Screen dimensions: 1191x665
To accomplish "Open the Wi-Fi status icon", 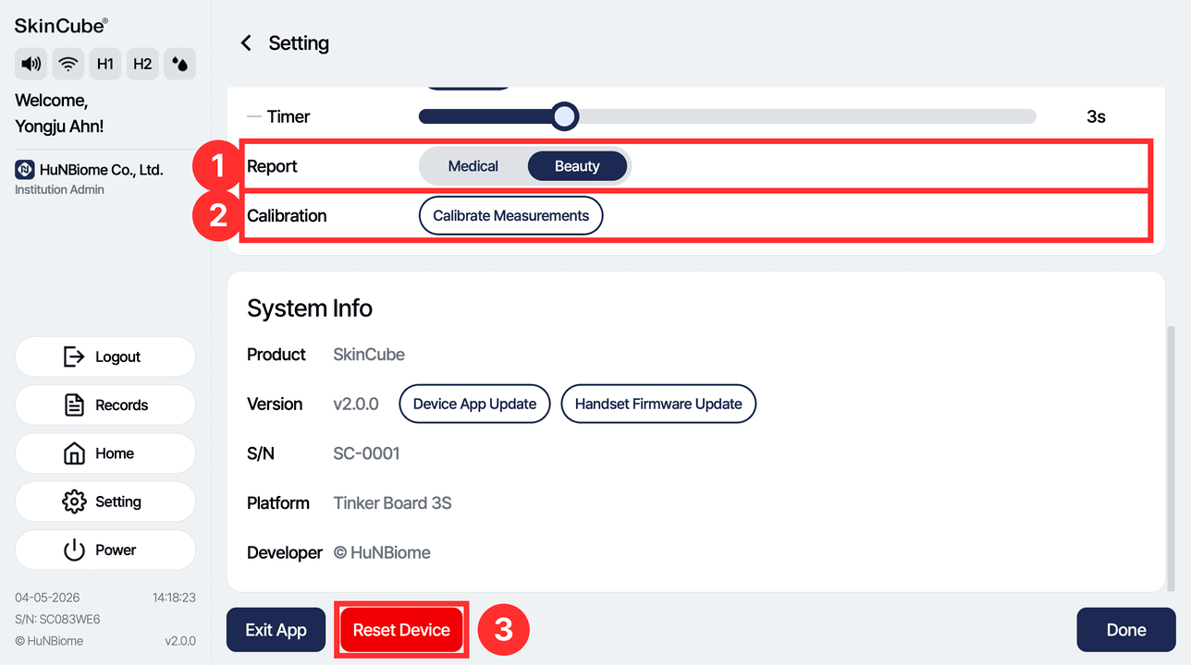I will pyautogui.click(x=68, y=64).
